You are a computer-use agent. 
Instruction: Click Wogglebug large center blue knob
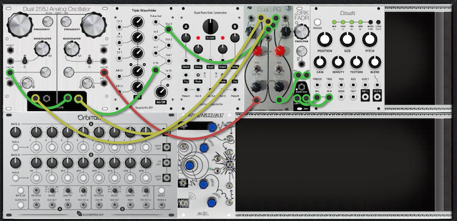[190, 166]
